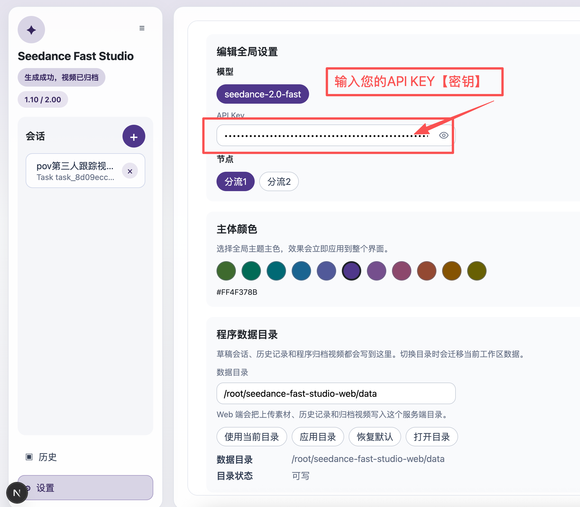
Task: Click the gray /root/seedance-fast-studio-web/data path text
Action: [x=368, y=459]
